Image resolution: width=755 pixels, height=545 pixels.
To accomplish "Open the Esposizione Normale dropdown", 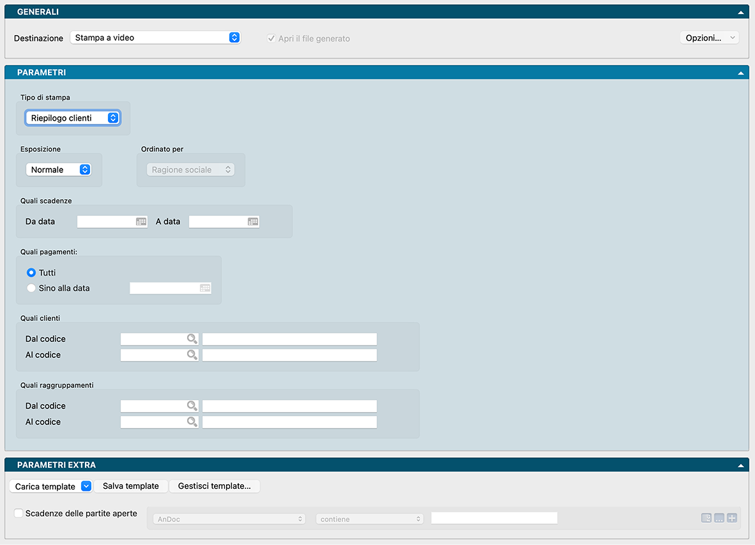I will click(58, 170).
